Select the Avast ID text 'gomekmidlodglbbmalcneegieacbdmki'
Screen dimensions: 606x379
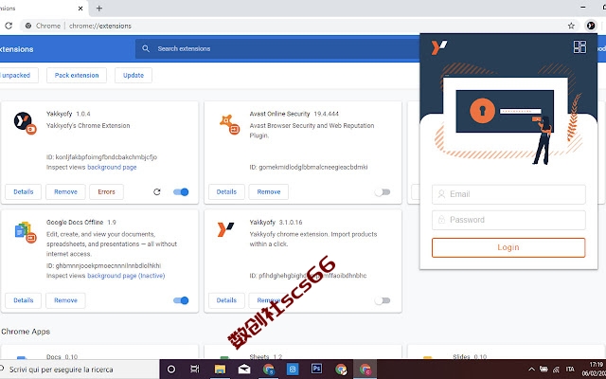313,167
